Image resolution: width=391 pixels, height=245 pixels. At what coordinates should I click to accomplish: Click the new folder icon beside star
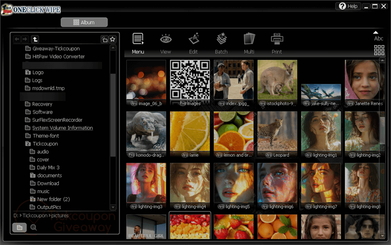[x=104, y=39]
